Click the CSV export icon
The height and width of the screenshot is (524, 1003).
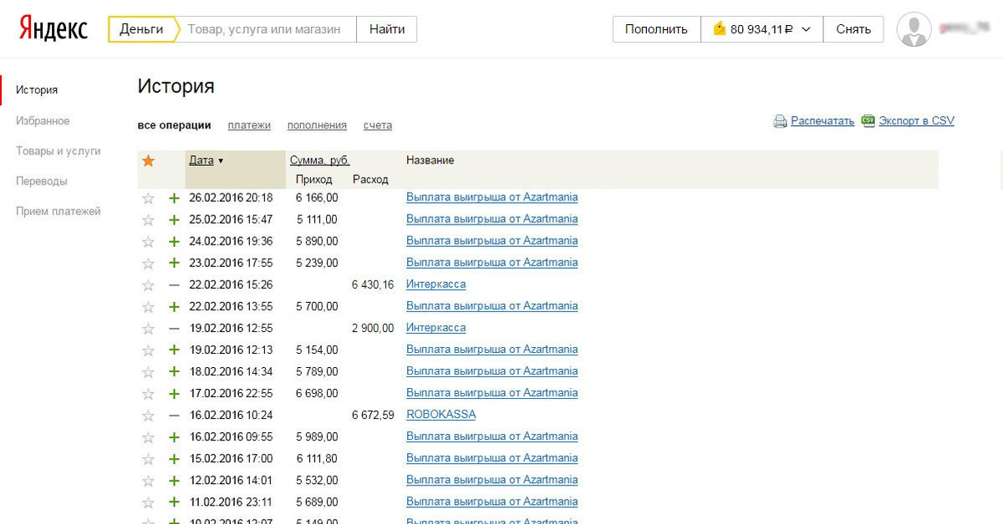[x=868, y=121]
